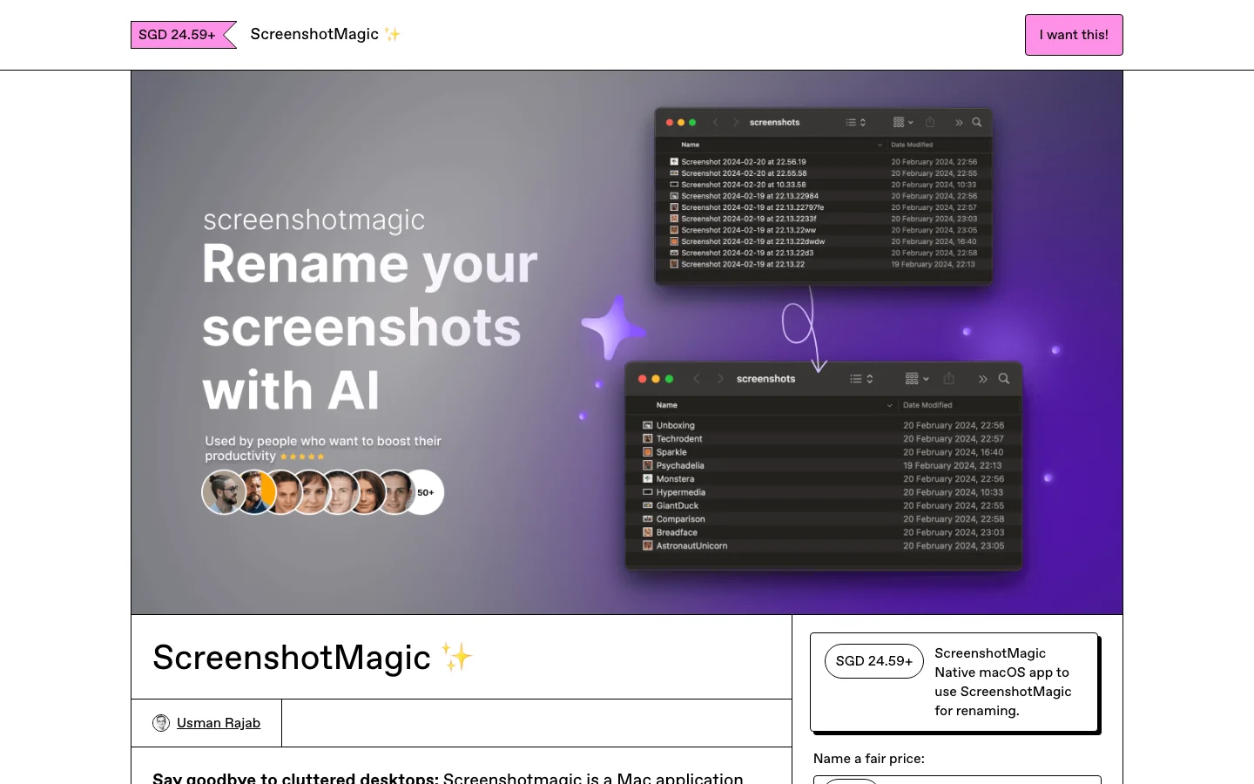The width and height of the screenshot is (1254, 784).
Task: Click forward arrow in lower Finder window
Action: [x=720, y=379]
